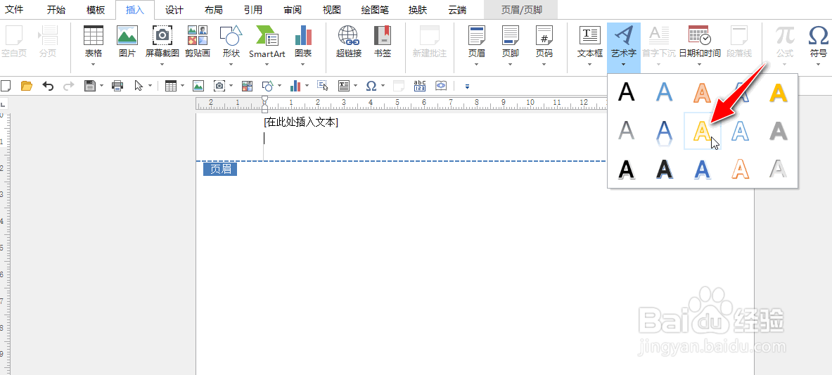Expand the 页脚 footer dropdown in ribbon
This screenshot has height=375, width=832.
pyautogui.click(x=511, y=65)
